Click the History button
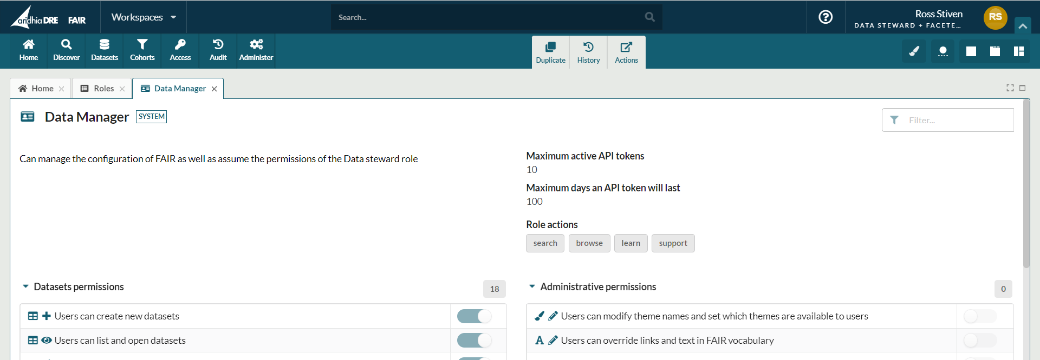This screenshot has width=1040, height=360. tap(588, 52)
